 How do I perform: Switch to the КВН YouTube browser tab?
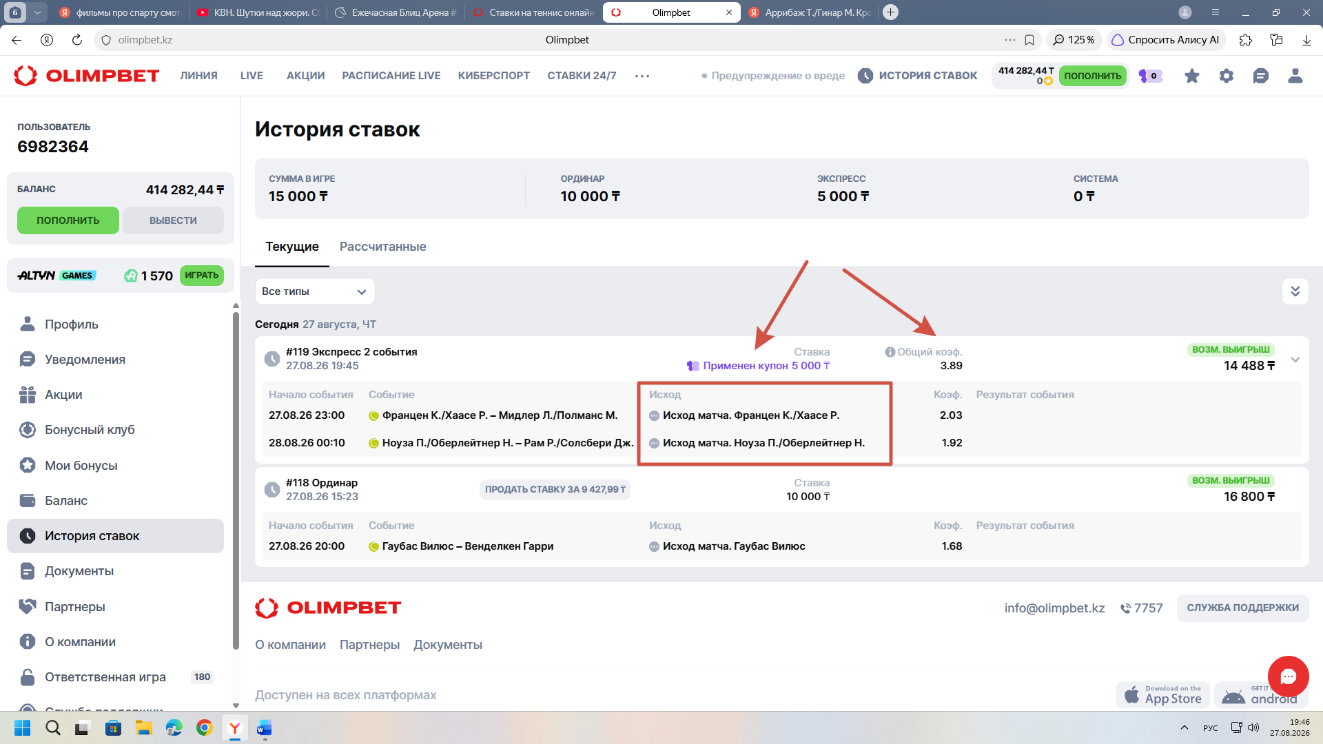click(x=258, y=12)
